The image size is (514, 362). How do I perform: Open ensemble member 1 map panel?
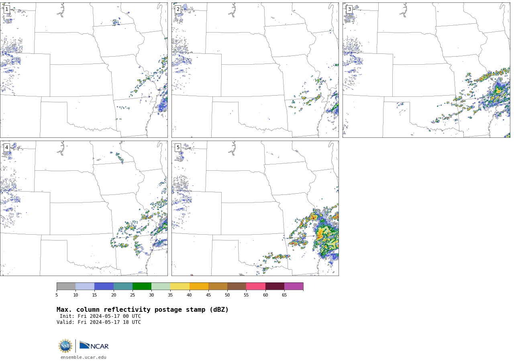point(84,70)
